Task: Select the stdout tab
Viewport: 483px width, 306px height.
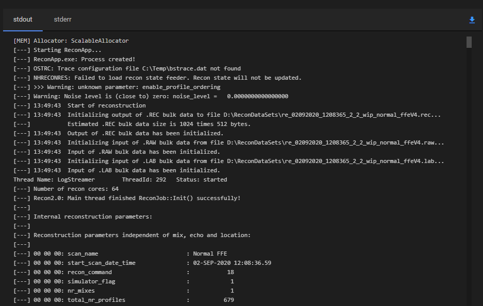Action: [x=23, y=20]
